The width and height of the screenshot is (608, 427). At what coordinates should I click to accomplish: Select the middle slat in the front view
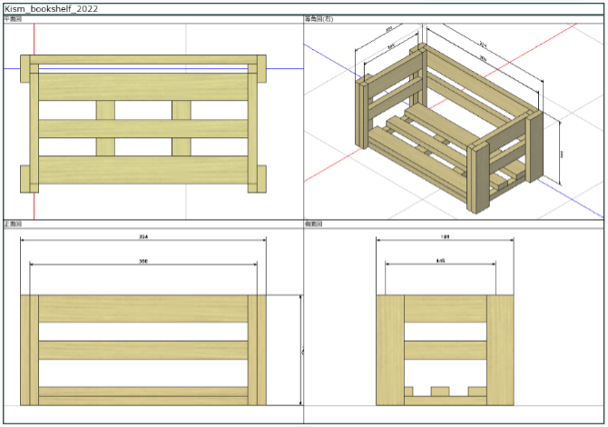pos(143,350)
